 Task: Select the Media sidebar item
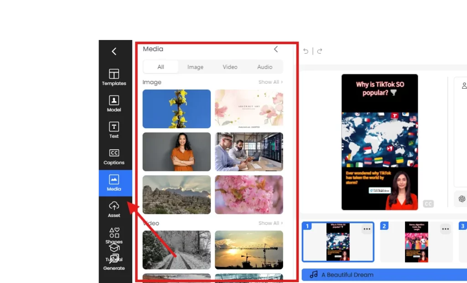coord(115,183)
